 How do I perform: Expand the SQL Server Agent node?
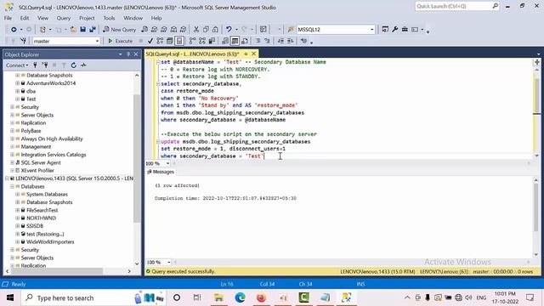click(x=12, y=162)
